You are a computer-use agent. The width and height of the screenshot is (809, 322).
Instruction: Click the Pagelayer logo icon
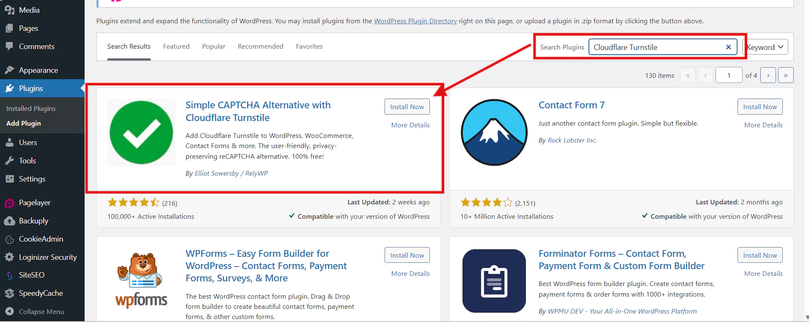[x=9, y=203]
